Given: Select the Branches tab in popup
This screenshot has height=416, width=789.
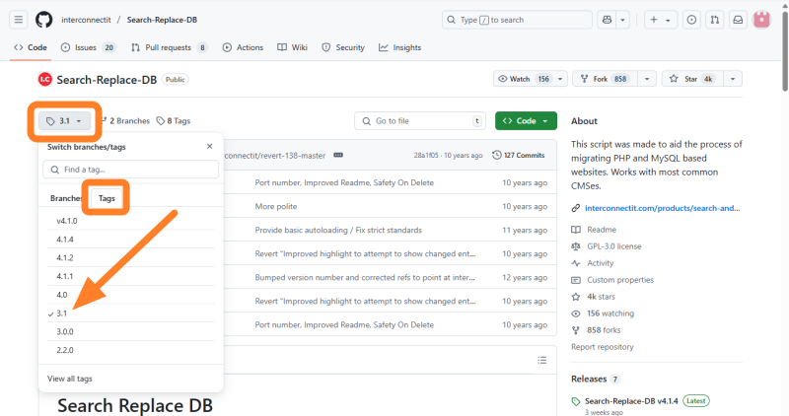Looking at the screenshot, I should click(x=66, y=198).
